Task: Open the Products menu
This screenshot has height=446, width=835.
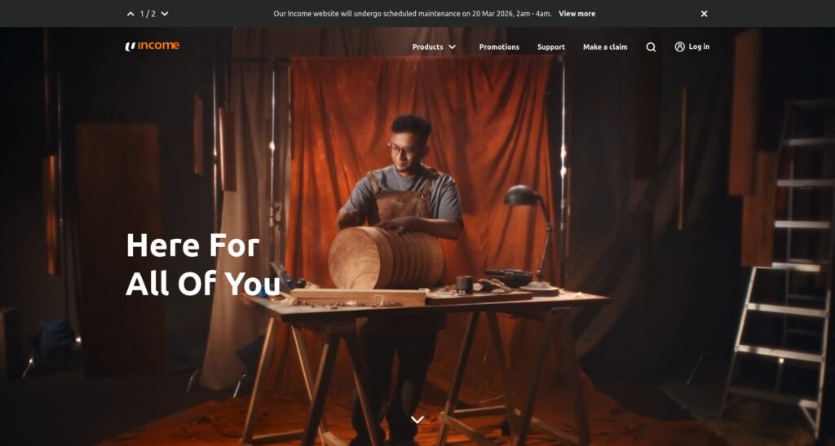Action: [x=434, y=46]
